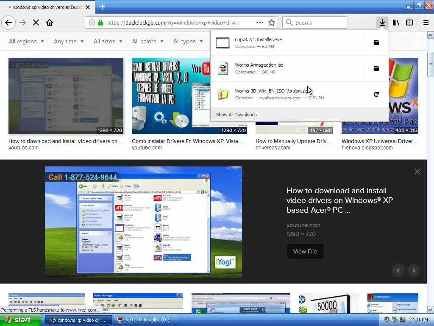Viewport: 434px width, 326px height.
Task: Click the first blurred XP thumbnail
Action: click(x=66, y=96)
